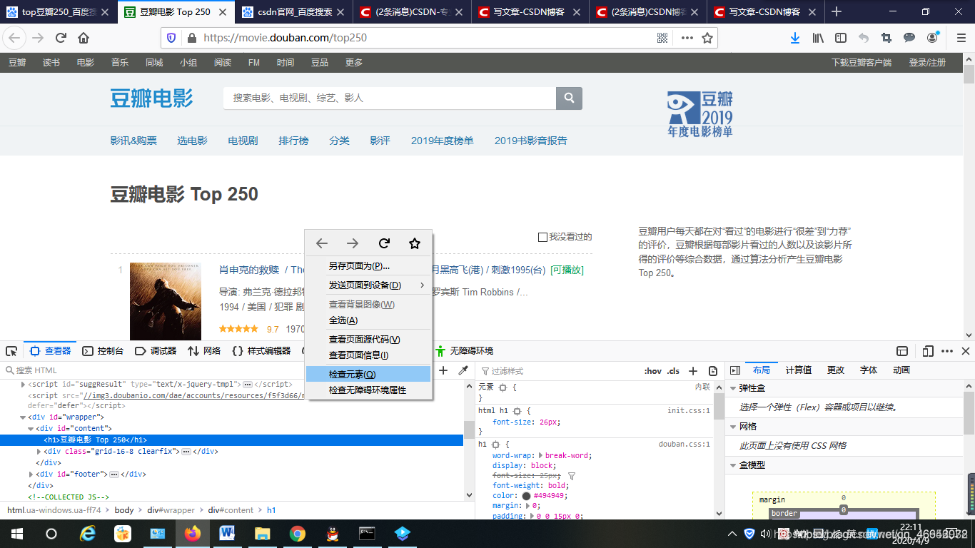Click the 2019年度榜单 navigation link
975x548 pixels.
(x=442, y=141)
